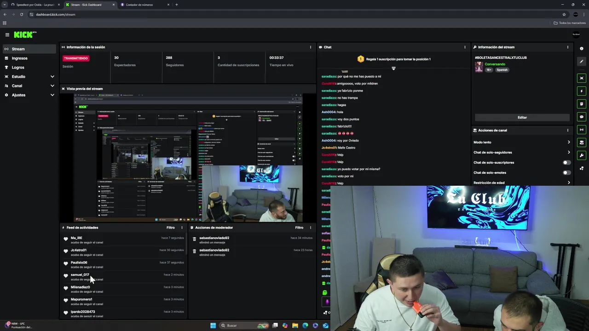Click the stream preview video thumbnail
Image resolution: width=589 pixels, height=331 pixels.
tap(188, 158)
